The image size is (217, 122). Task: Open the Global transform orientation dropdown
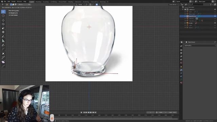tap(80, 4)
